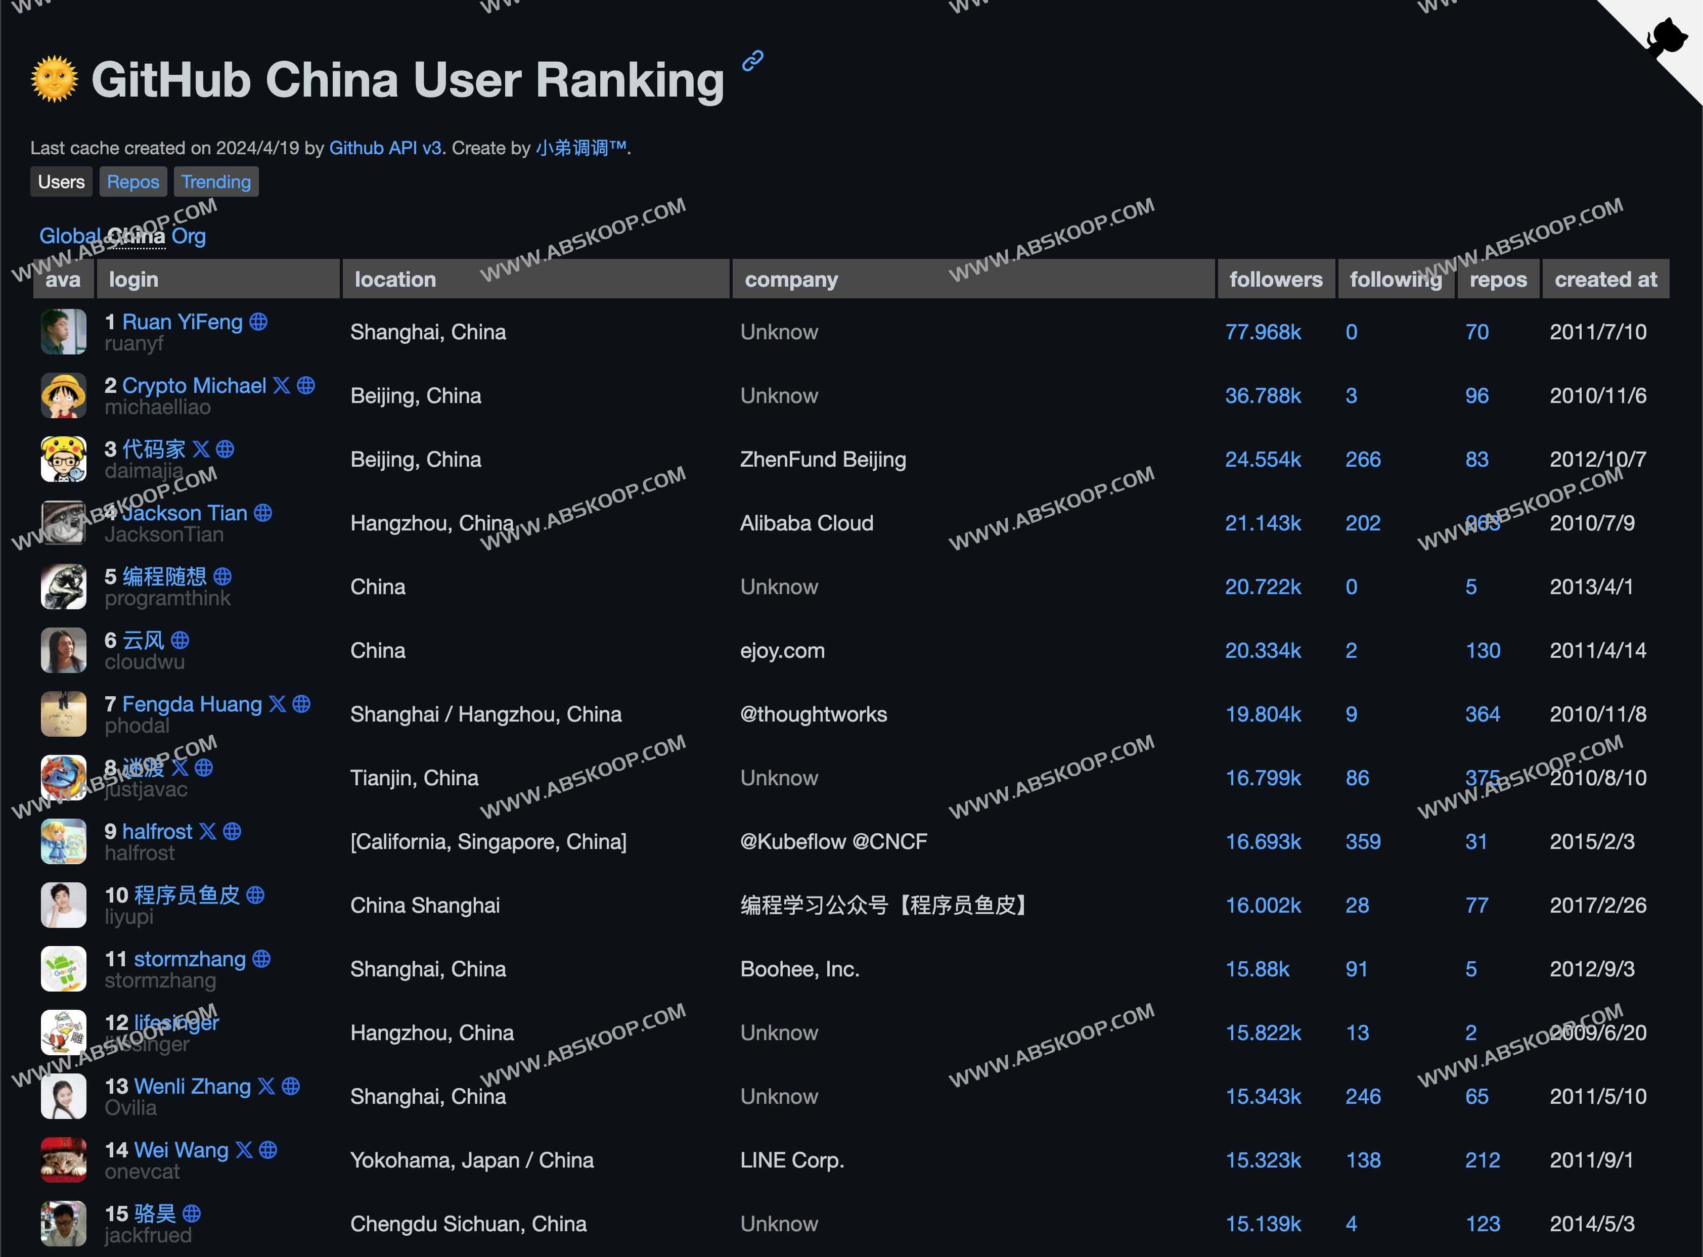Click followers count for halfrost

(1263, 842)
